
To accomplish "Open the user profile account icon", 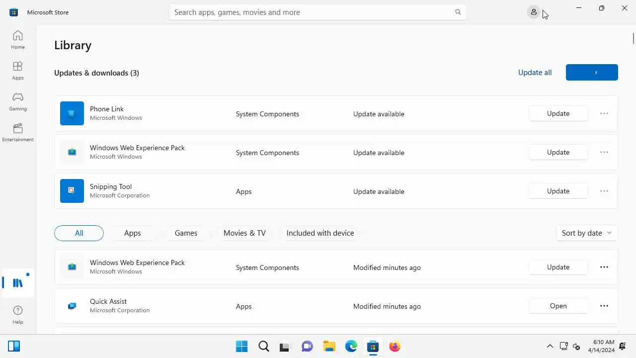I will click(x=534, y=12).
